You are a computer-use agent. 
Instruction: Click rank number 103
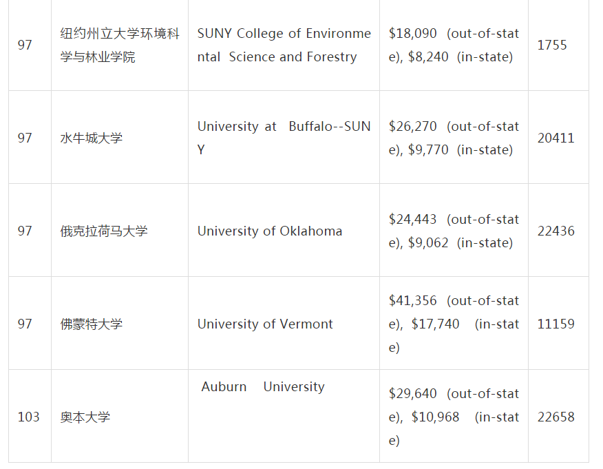point(28,417)
